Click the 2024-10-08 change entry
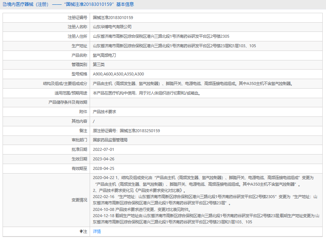The width and height of the screenshot is (326, 238). pos(142,209)
